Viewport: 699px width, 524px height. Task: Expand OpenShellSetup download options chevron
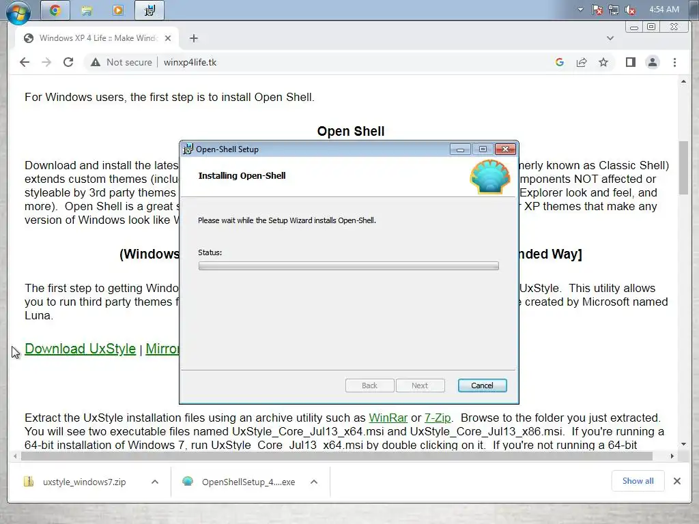(314, 482)
